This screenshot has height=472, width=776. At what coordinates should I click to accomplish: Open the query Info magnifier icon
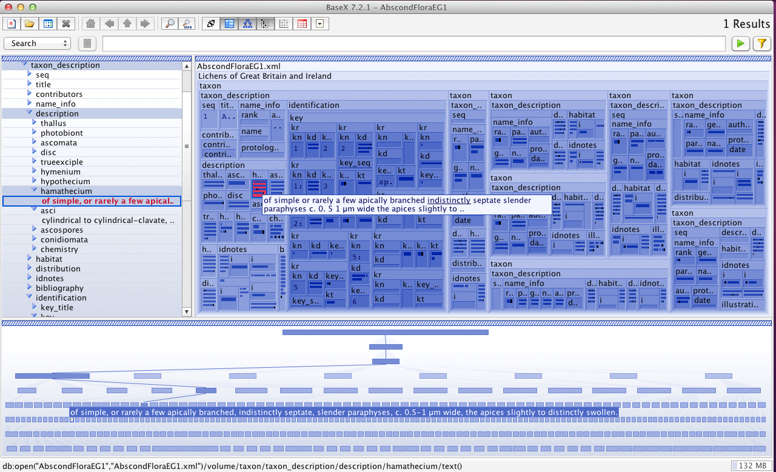(188, 24)
